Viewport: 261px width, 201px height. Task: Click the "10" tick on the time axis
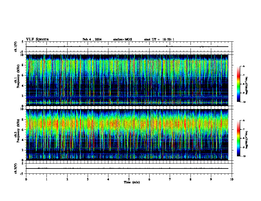pos(232,179)
